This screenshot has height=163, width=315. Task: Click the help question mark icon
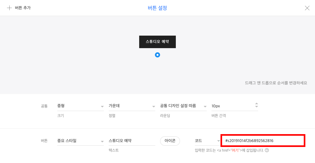[267, 150]
